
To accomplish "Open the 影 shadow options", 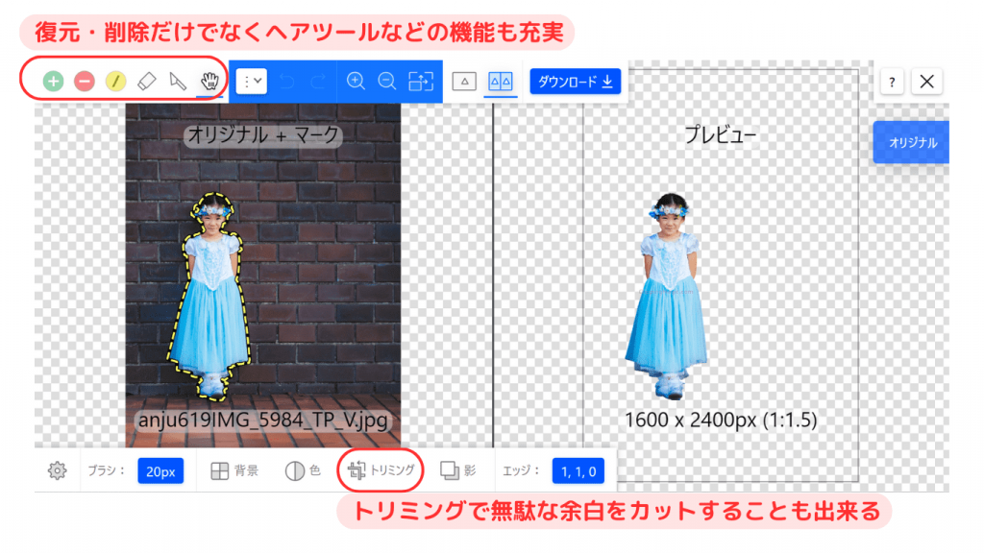I will (x=458, y=470).
